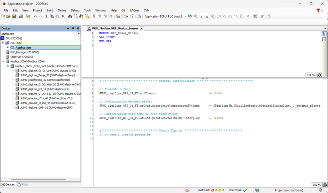
Task: Open the Online menu
Action: pyautogui.click(x=62, y=10)
